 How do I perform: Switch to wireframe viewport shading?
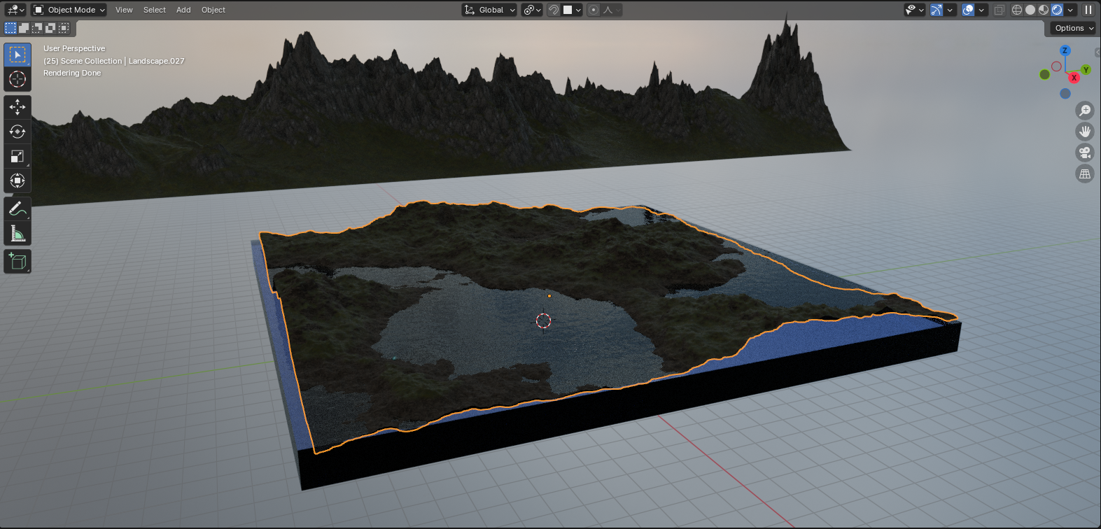coord(1017,10)
